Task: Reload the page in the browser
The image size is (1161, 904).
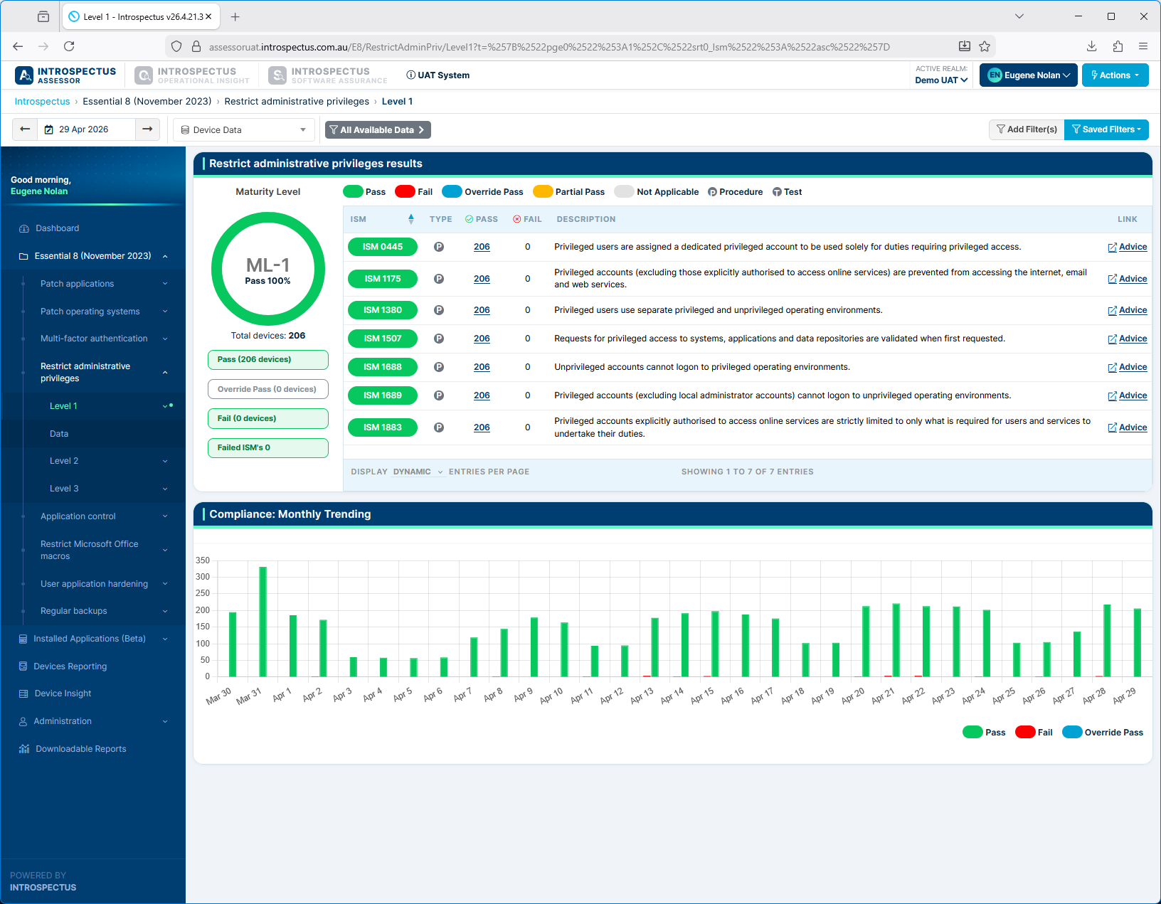Action: [69, 46]
